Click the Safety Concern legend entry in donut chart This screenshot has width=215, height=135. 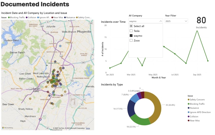tap(197, 100)
